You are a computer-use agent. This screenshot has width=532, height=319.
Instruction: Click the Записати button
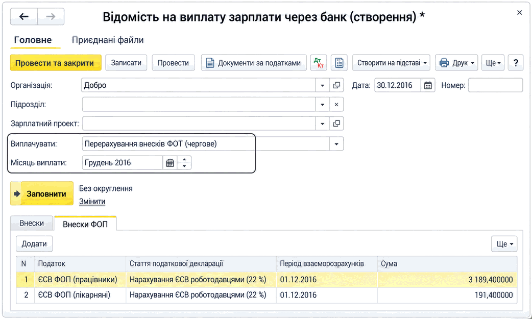126,63
